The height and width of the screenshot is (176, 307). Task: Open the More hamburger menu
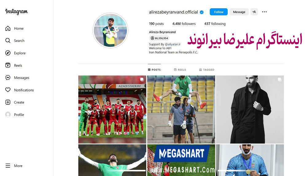pyautogui.click(x=8, y=166)
